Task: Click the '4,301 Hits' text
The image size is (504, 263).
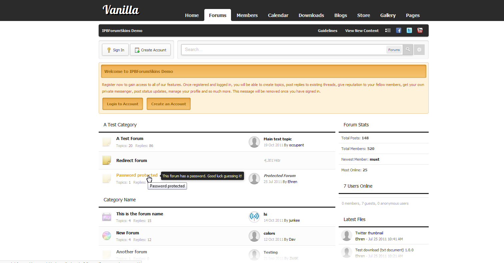Action: point(272,160)
